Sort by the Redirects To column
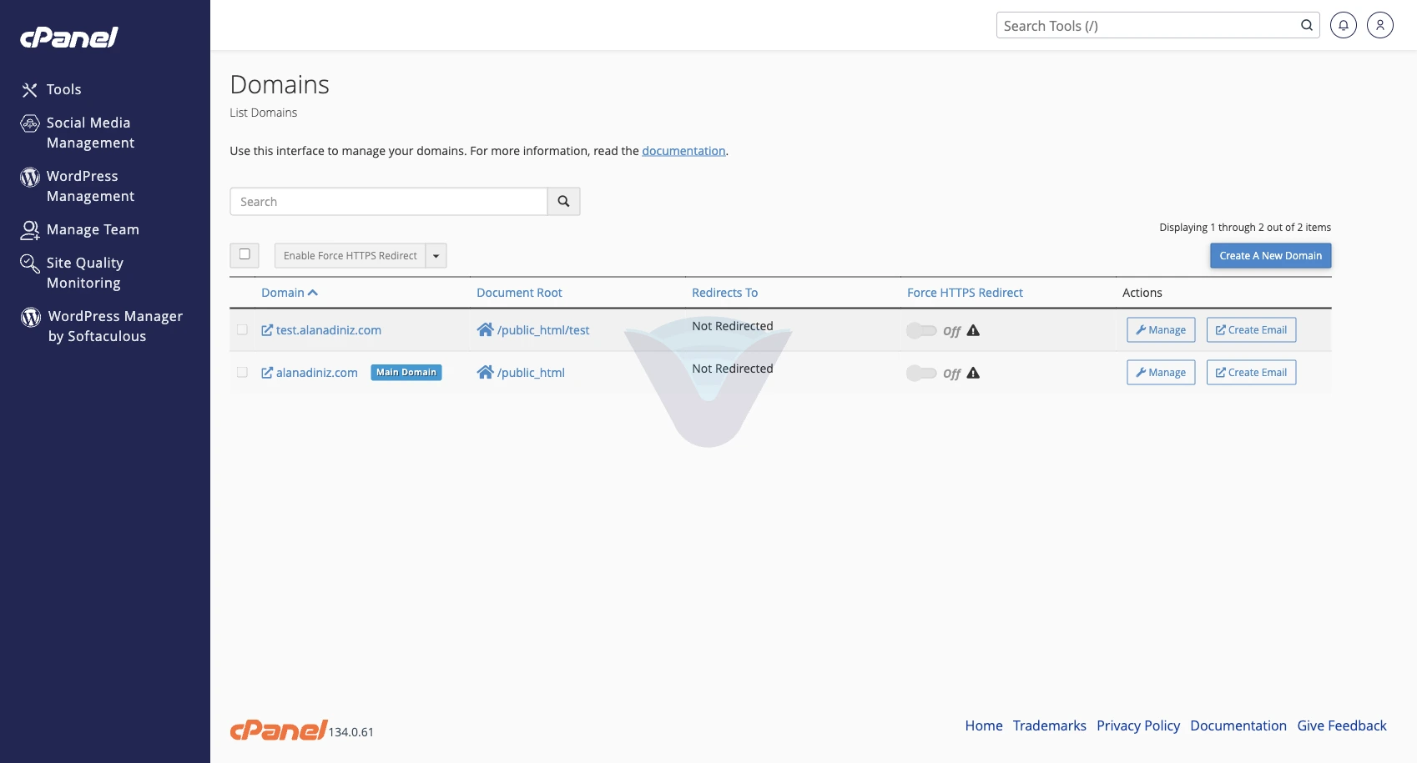Screen dimensions: 1417x763 coord(724,293)
